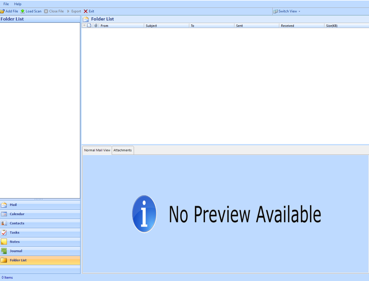Select Journal in the navigation pane

(40, 251)
